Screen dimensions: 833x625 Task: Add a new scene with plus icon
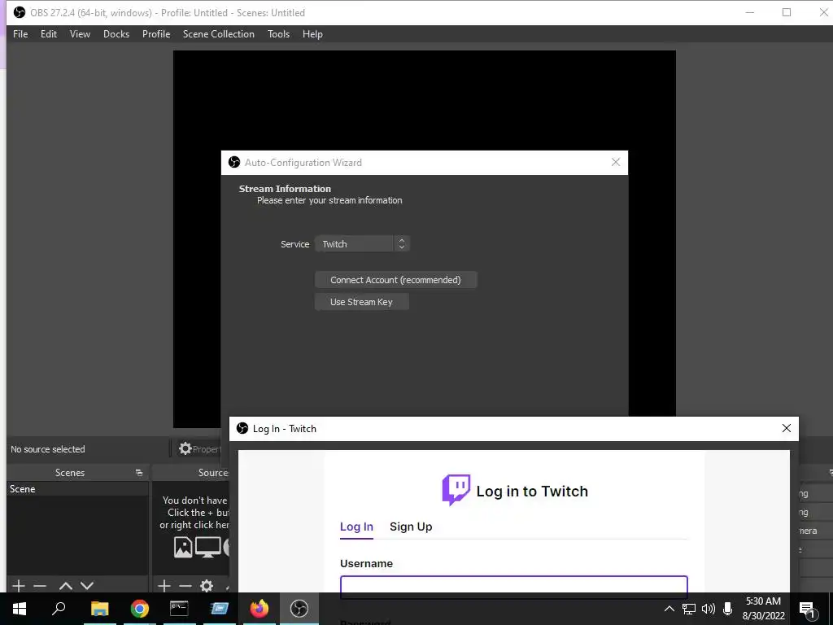19,586
